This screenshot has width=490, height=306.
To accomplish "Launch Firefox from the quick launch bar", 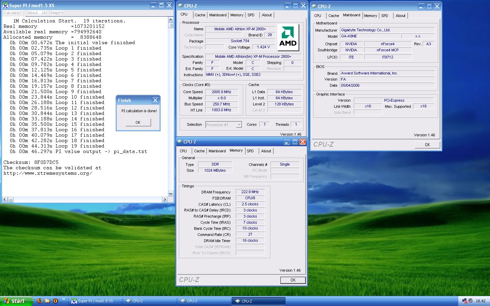I will click(40, 301).
